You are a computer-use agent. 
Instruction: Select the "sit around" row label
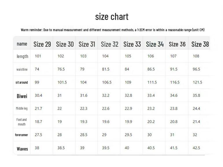(x=22, y=82)
